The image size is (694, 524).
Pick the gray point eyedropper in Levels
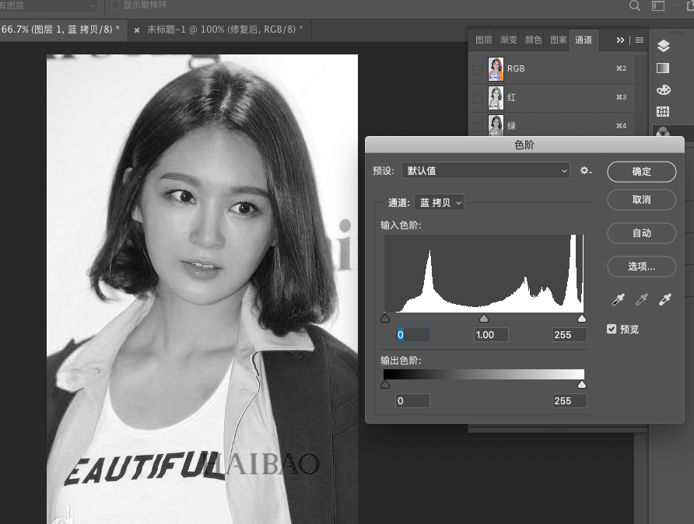pos(642,299)
